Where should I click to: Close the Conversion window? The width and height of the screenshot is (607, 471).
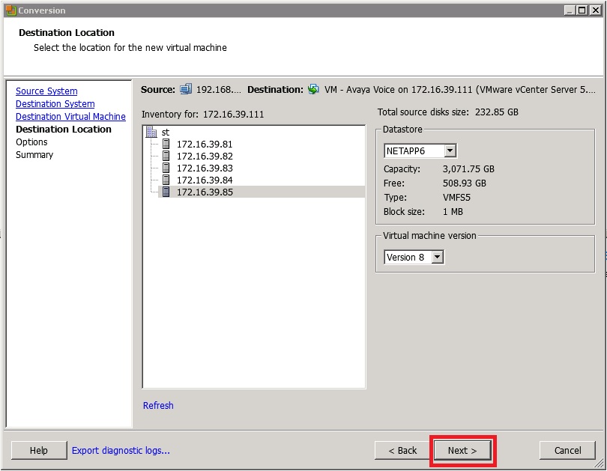click(x=596, y=10)
